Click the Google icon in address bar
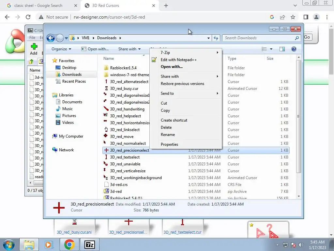The height and width of the screenshot is (251, 334). 272,17
